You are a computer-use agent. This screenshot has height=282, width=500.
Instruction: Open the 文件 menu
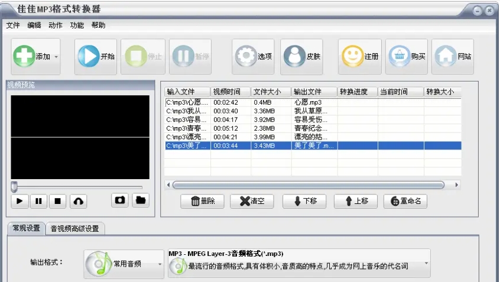(x=13, y=25)
